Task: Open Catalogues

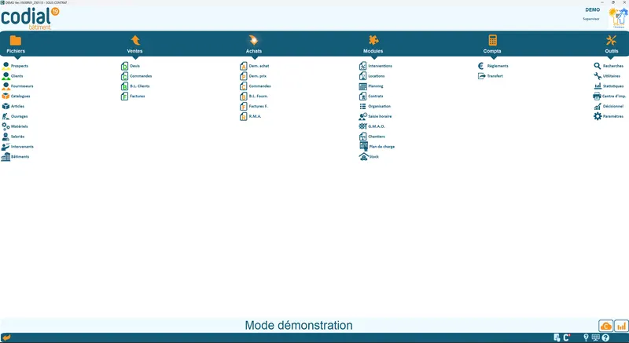Action: [x=16, y=96]
